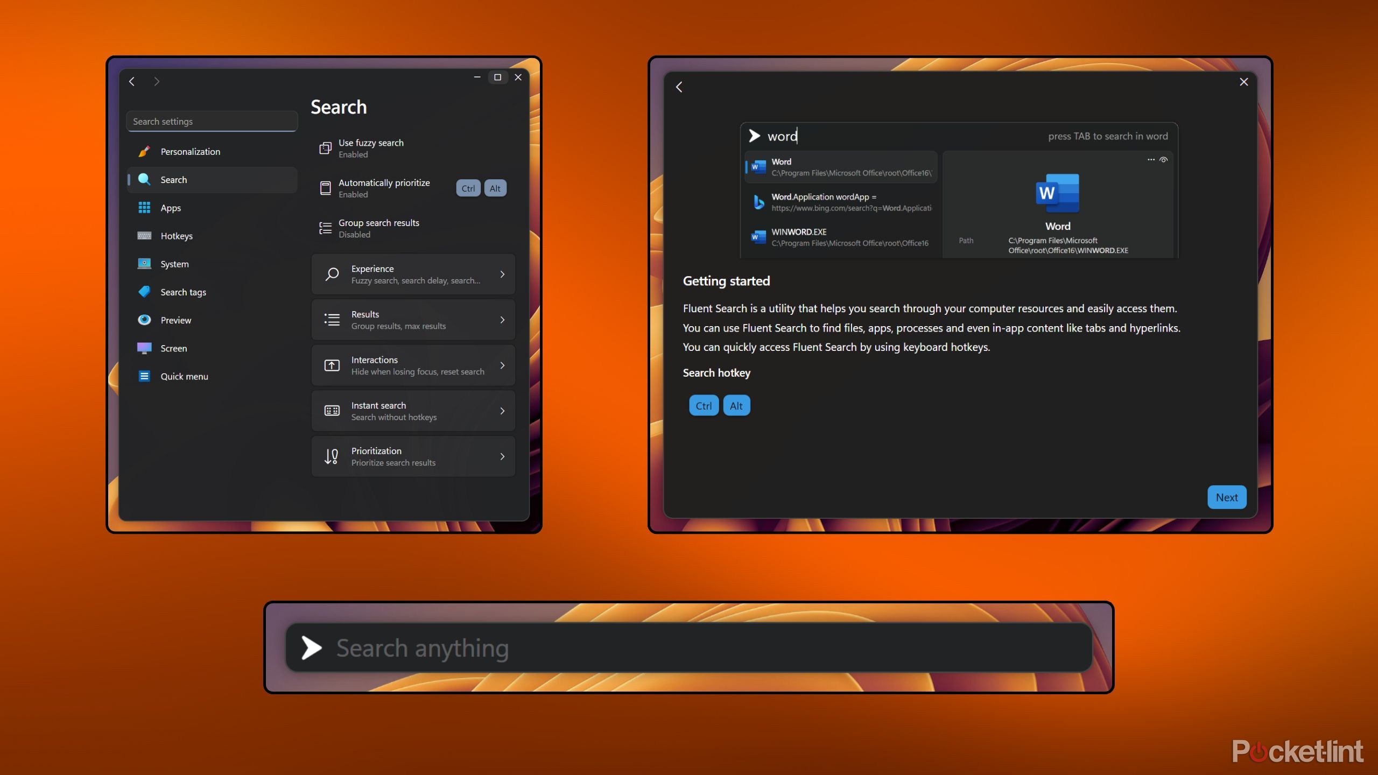Click the Apps grid icon
The image size is (1378, 775).
tap(144, 208)
